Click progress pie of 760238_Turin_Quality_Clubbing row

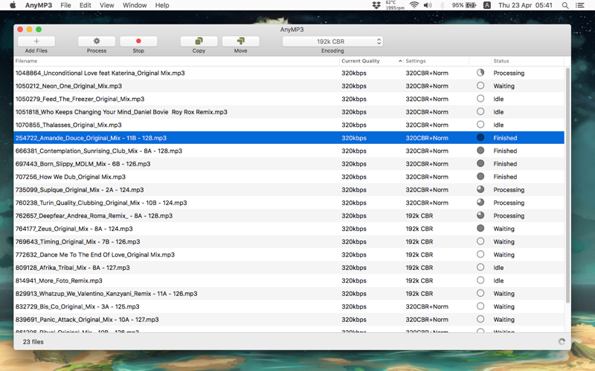pos(480,202)
